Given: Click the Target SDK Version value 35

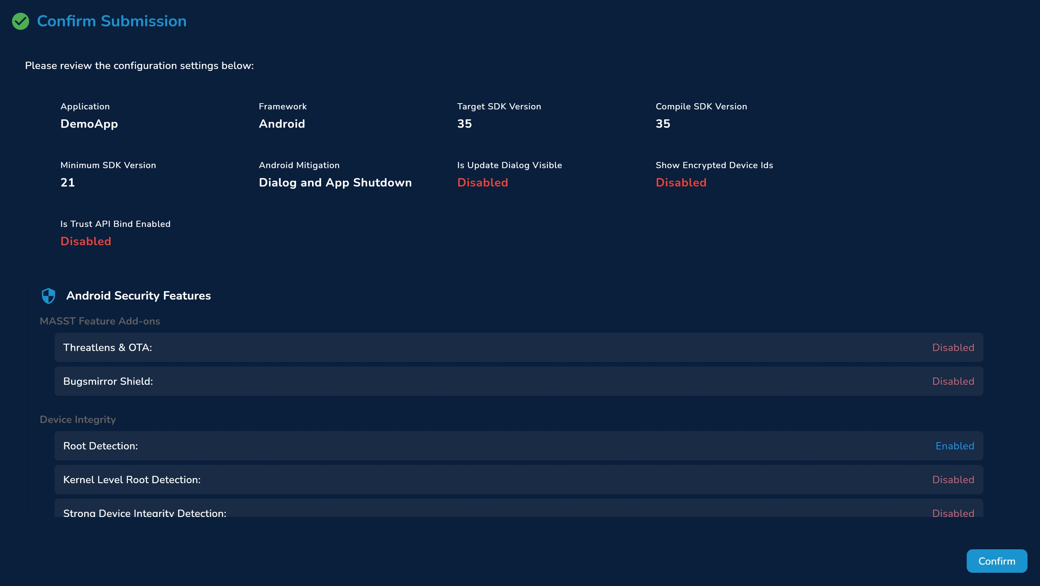Looking at the screenshot, I should pyautogui.click(x=464, y=124).
